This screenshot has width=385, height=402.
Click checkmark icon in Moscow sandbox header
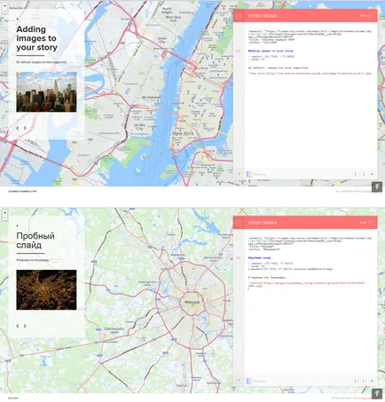click(x=371, y=223)
